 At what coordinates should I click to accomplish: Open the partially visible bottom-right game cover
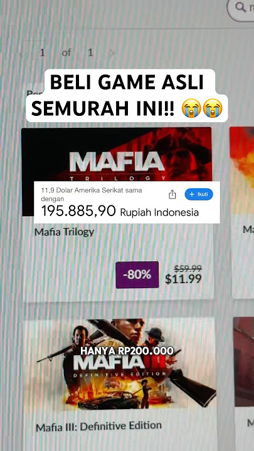click(244, 361)
